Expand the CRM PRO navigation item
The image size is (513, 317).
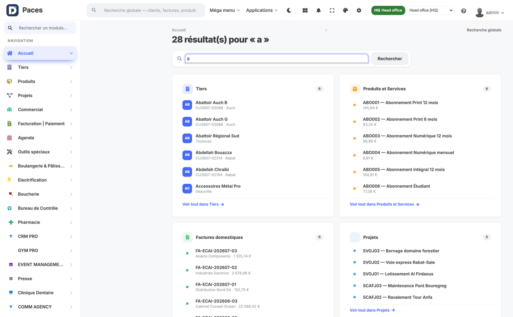[40, 237]
